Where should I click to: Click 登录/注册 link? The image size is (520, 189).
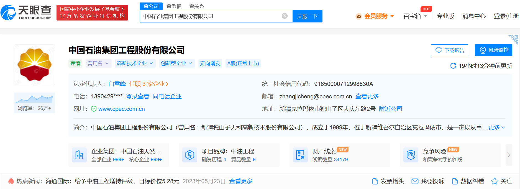point(506,16)
